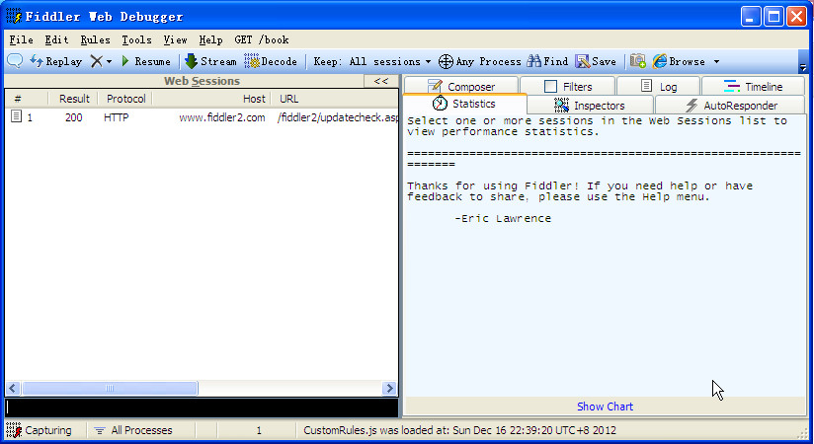This screenshot has width=814, height=444.
Task: Sort by the Host column header
Action: point(211,99)
